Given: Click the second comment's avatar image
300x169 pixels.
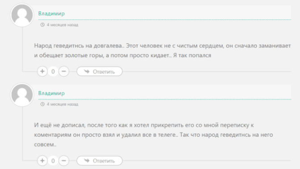Looking at the screenshot, I should (x=22, y=95).
